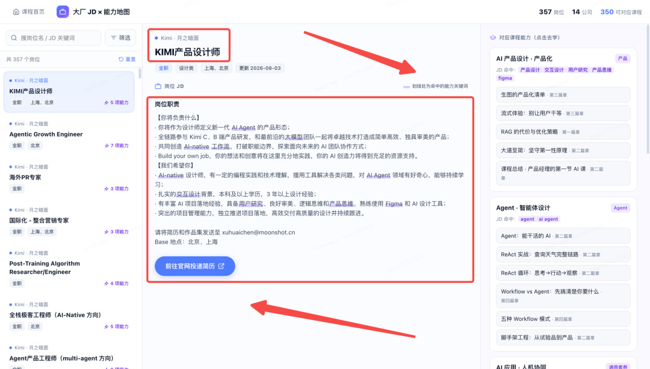650x369 pixels.
Task: Open course 大道至简：坚守第一性原理
Action: pyautogui.click(x=563, y=150)
